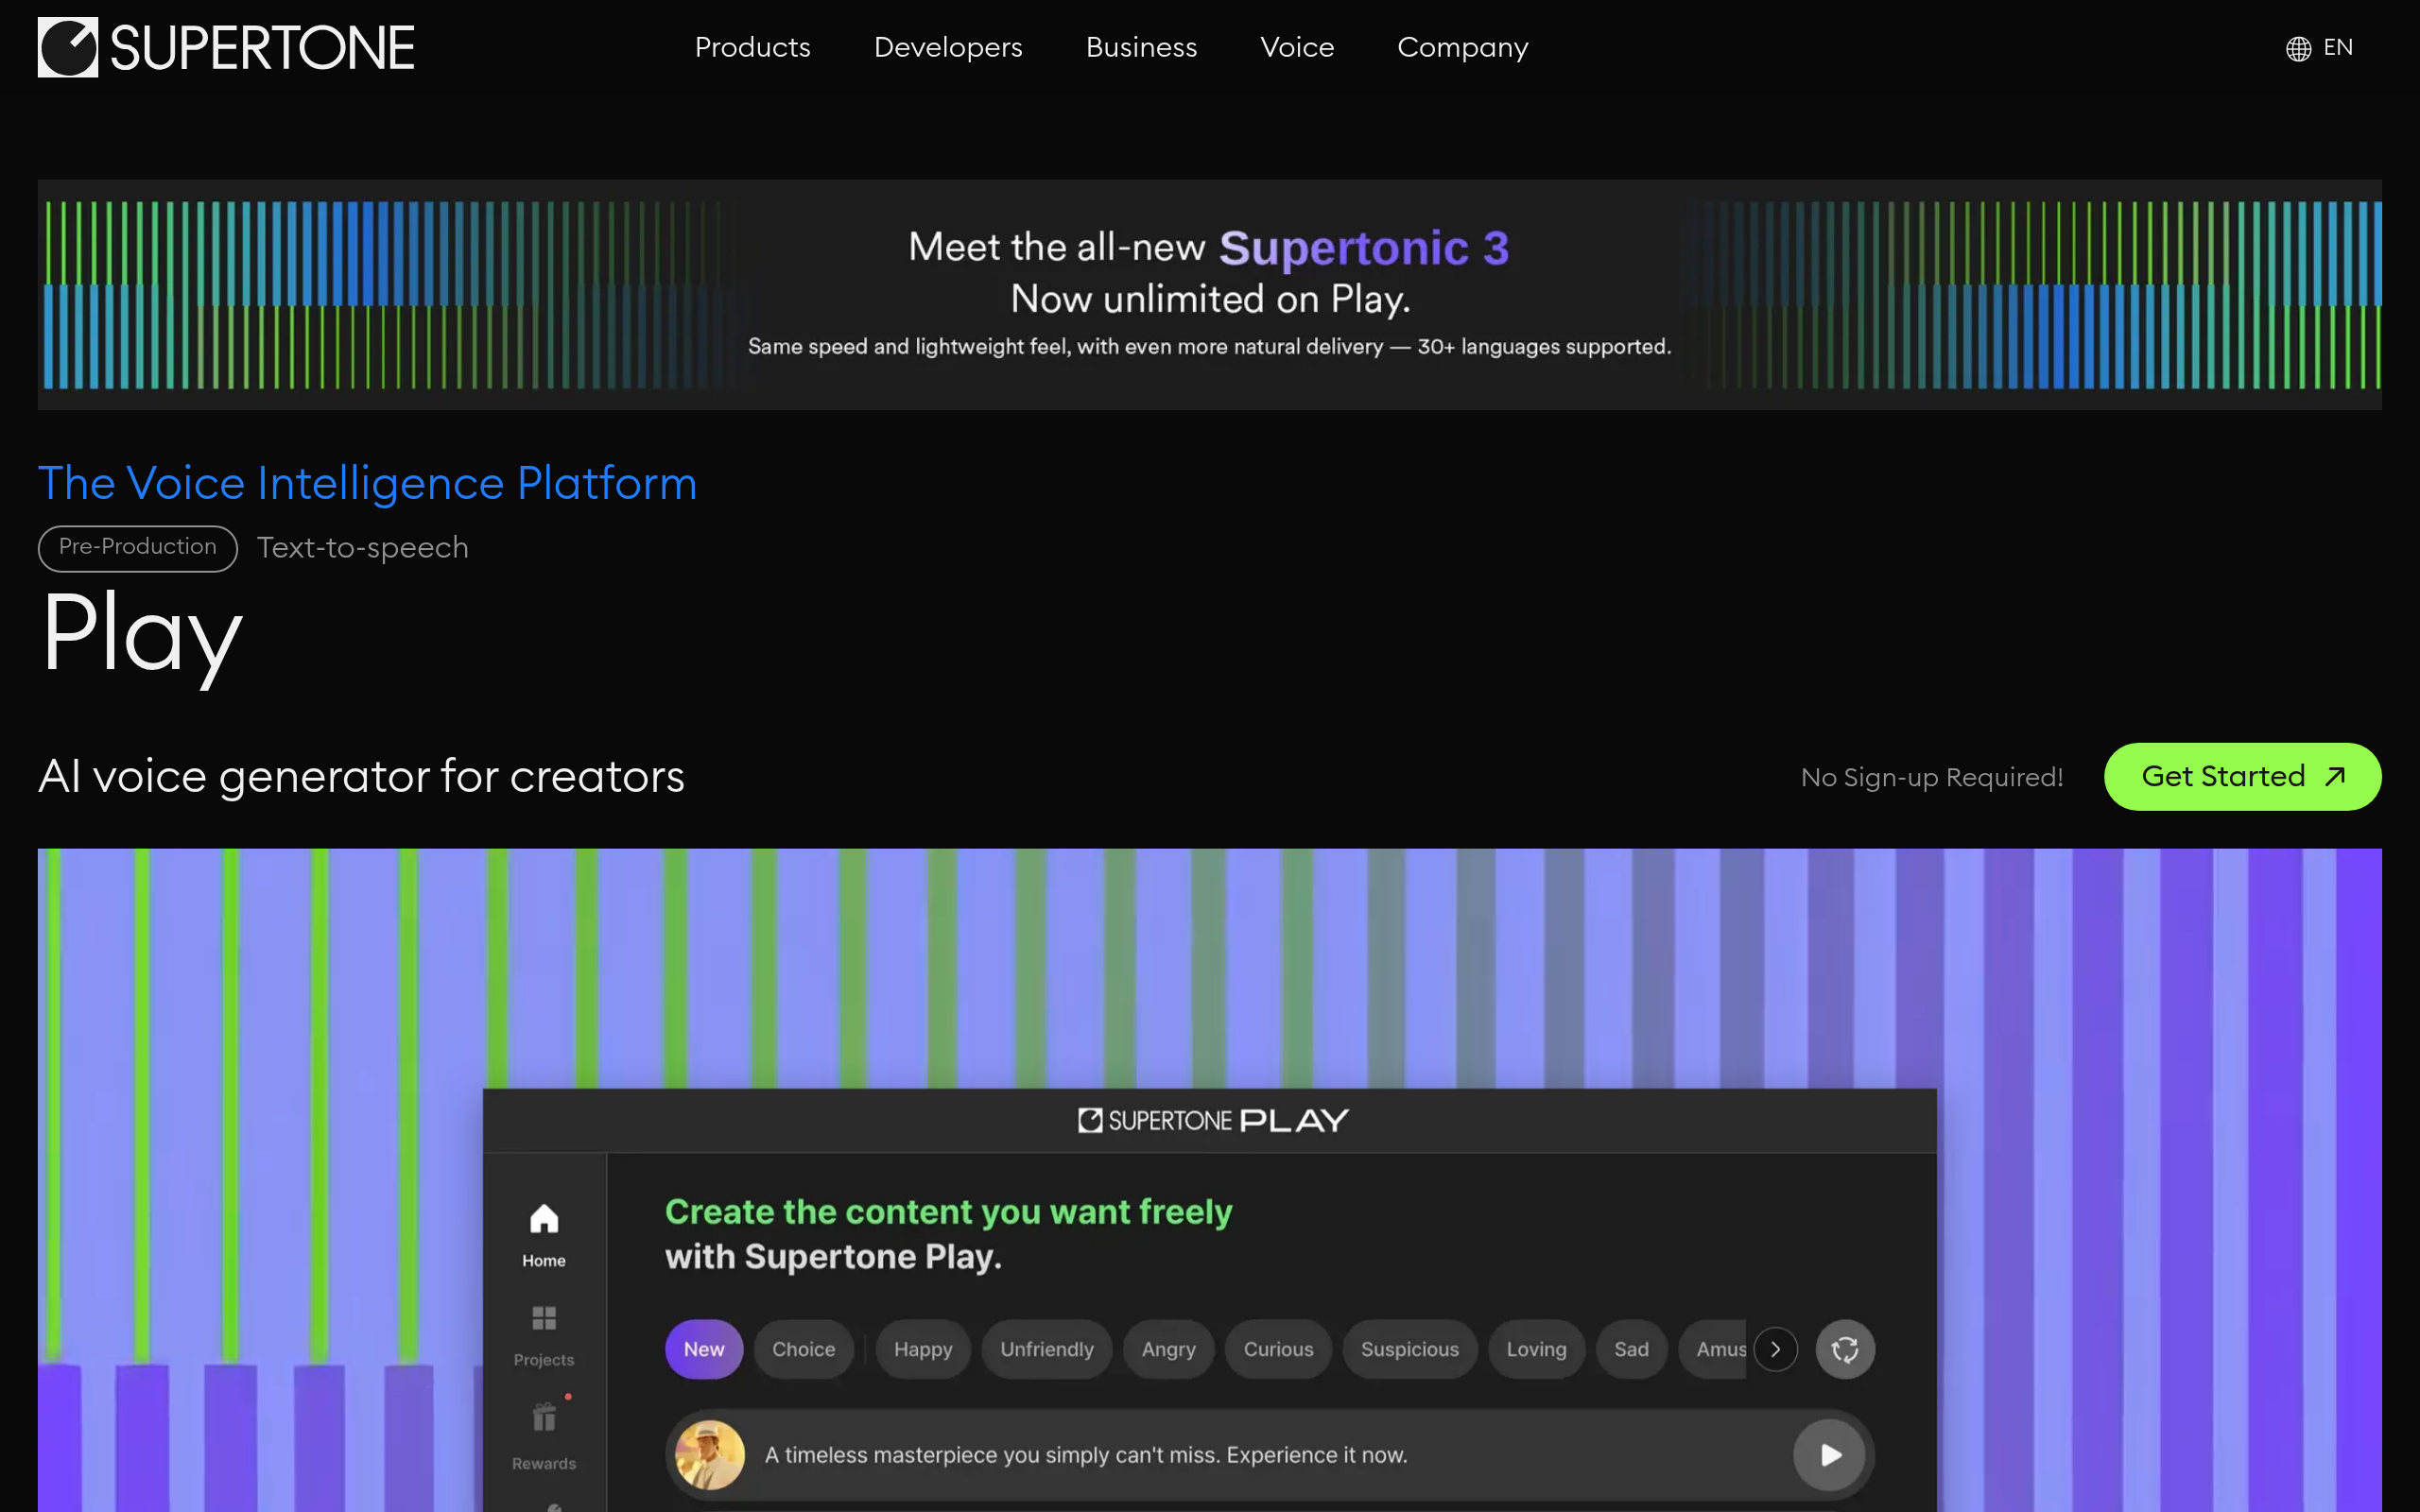The height and width of the screenshot is (1512, 2420).
Task: Open the Supertonic 3 announcement banner
Action: [1209, 294]
